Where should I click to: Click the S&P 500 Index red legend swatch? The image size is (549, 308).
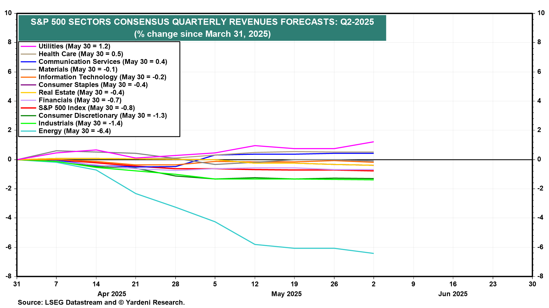click(28, 108)
